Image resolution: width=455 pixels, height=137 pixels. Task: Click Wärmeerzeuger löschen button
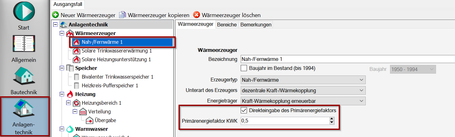(227, 15)
